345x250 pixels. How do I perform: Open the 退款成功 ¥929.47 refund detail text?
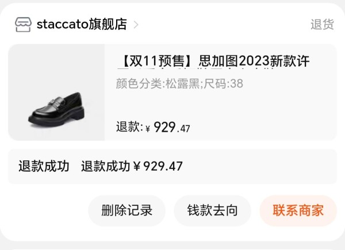(x=132, y=166)
